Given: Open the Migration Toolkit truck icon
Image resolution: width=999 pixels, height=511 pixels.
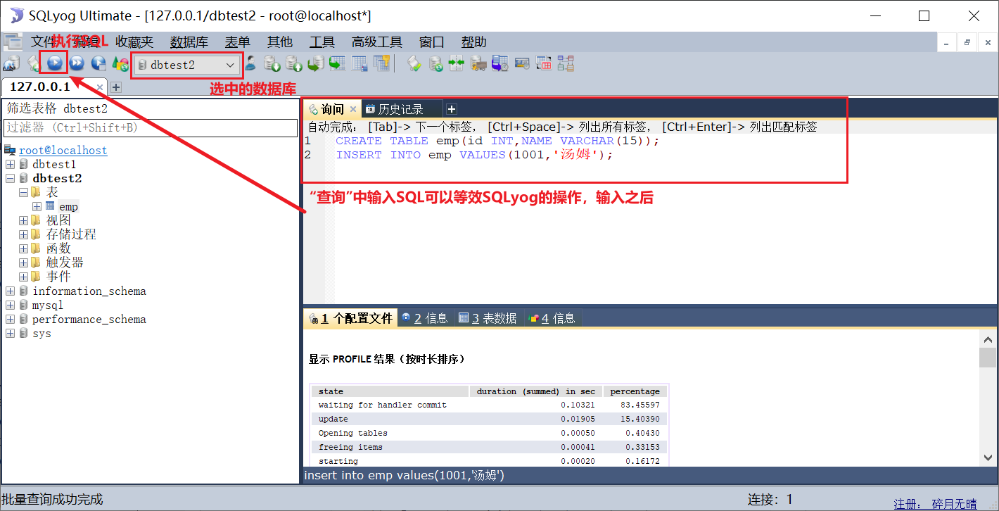Looking at the screenshot, I should point(478,64).
